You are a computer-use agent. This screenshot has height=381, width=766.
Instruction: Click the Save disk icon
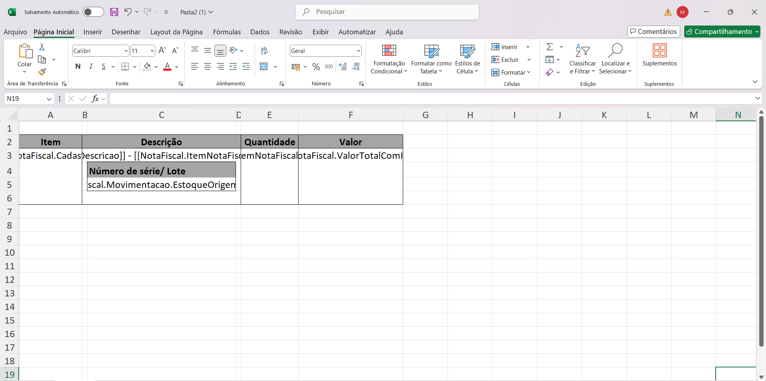coord(114,12)
